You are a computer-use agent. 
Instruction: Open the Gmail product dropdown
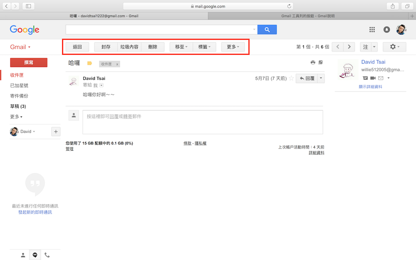(x=20, y=47)
